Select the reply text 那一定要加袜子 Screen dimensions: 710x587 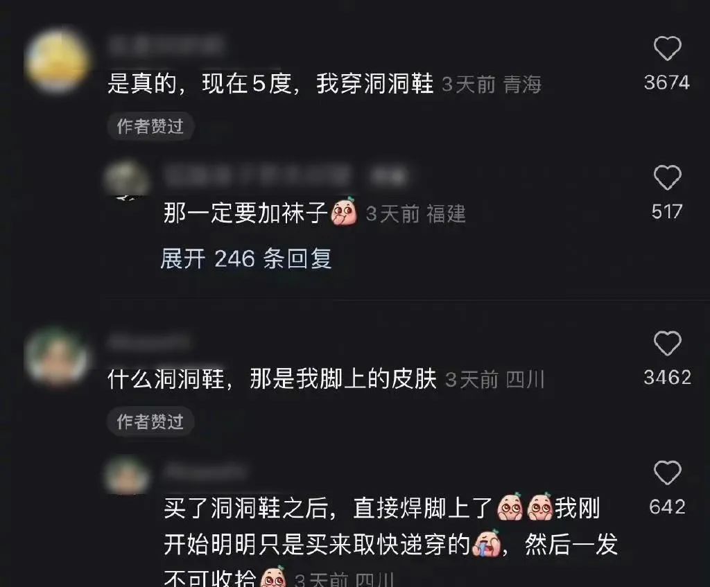(x=246, y=213)
